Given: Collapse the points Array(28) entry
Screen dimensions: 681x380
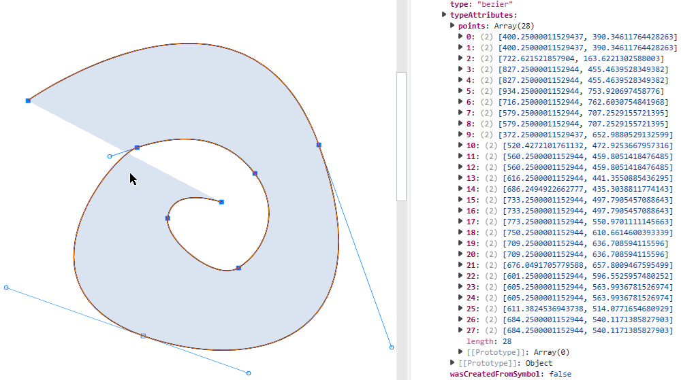Looking at the screenshot, I should (x=452, y=26).
